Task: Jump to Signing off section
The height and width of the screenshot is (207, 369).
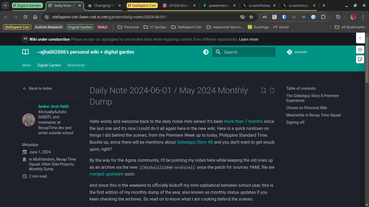Action: click(x=295, y=122)
